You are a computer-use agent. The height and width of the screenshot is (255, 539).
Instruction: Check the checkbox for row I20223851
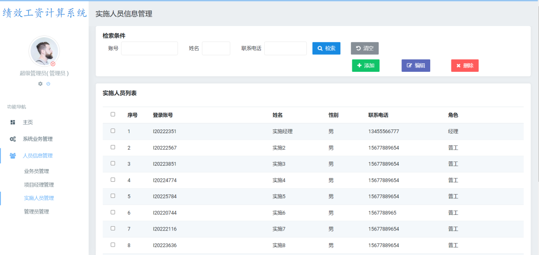click(113, 163)
